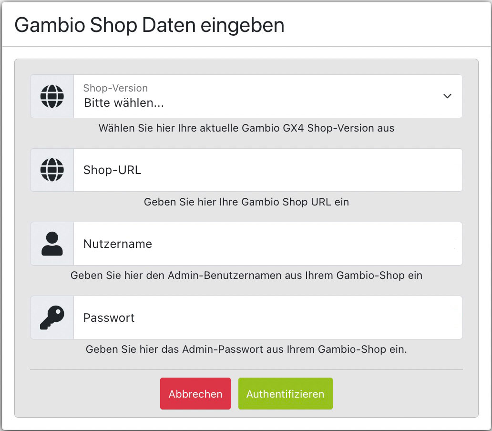492x431 pixels.
Task: Open the 'Bitte wählen...' version selector
Action: tap(268, 96)
